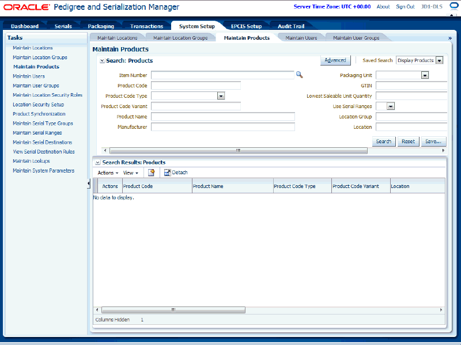Open the View menu in results toolbar
This screenshot has height=345, width=461.
coord(131,173)
